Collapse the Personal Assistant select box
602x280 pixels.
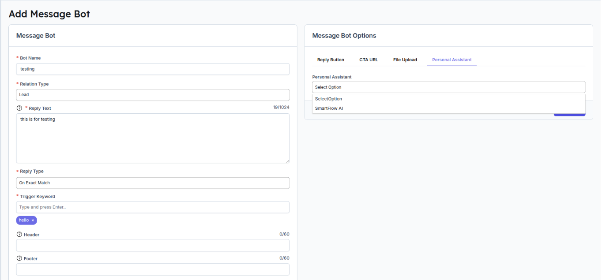[x=448, y=87]
